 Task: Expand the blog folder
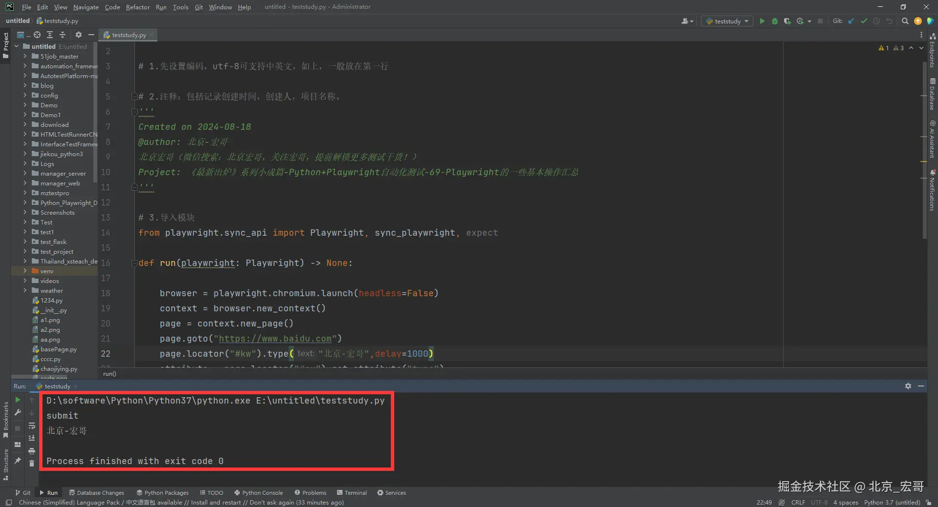point(25,85)
